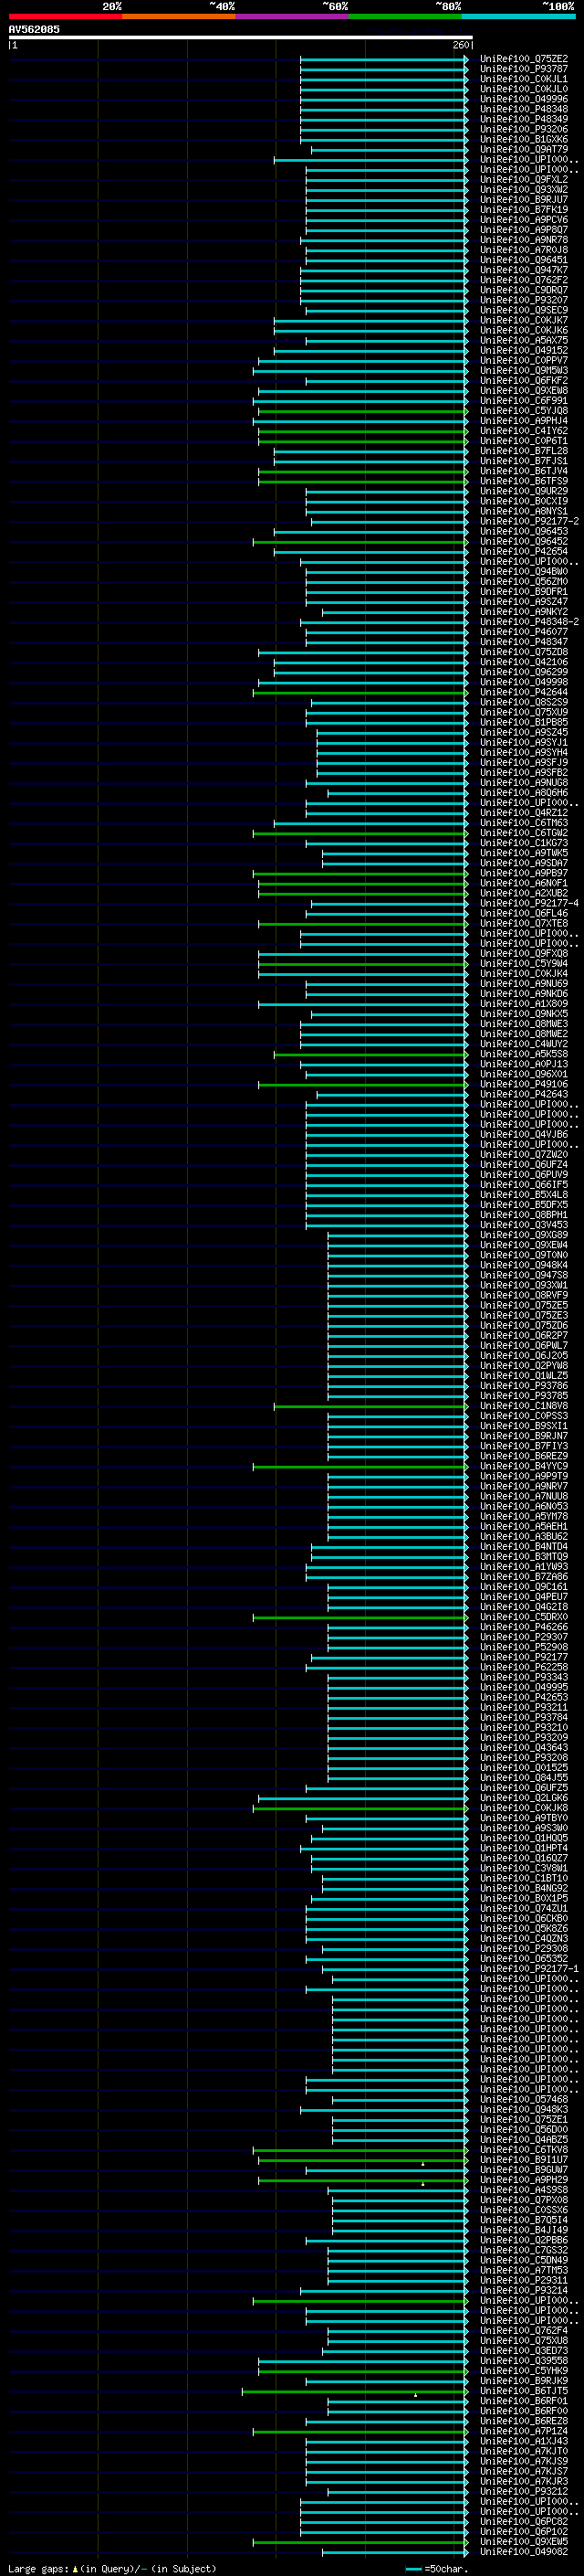This screenshot has width=584, height=2576.
Task: Choose the UniRef100_B9RJU7 entry
Action: 524,199
